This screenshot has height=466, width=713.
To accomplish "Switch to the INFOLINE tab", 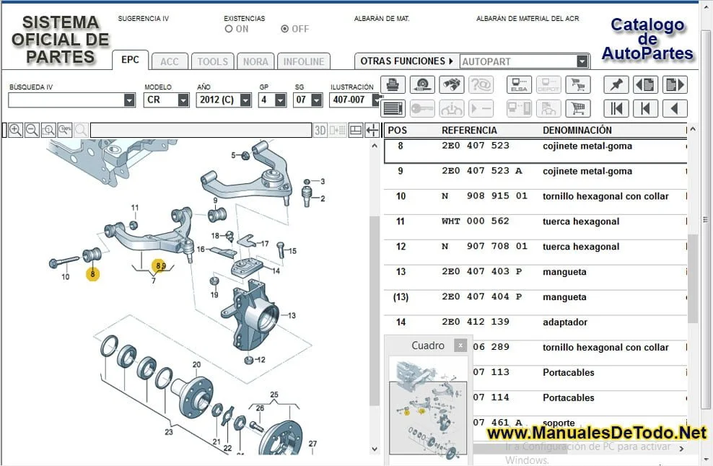I will [304, 61].
